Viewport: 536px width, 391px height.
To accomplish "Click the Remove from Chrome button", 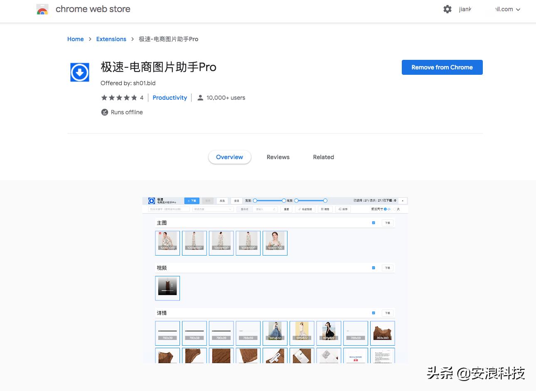I will tap(442, 67).
